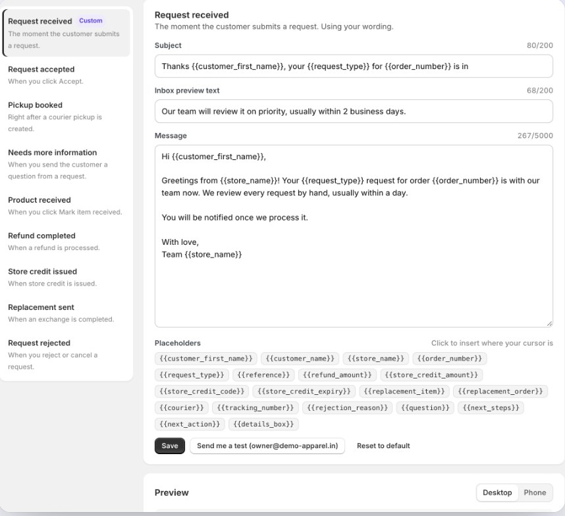
Task: Add the {{refund_amount}} placeholder
Action: coord(337,375)
